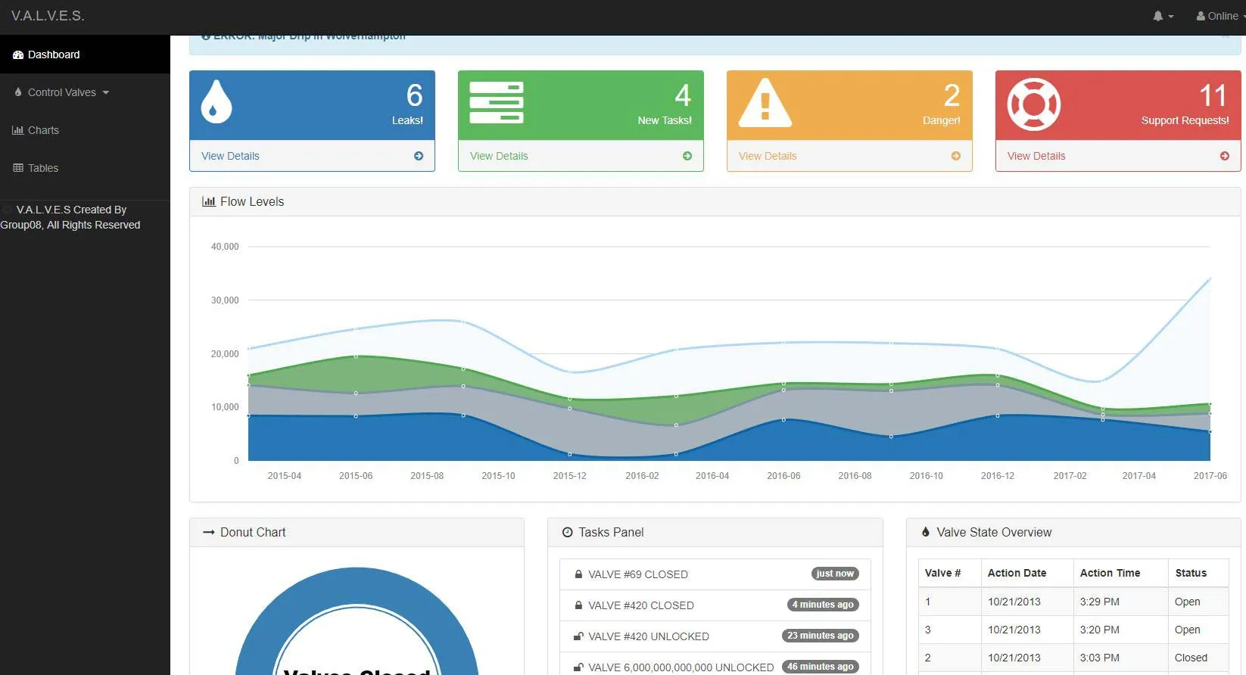Click the arrow icon in Leaks card footer
1246x675 pixels.
point(419,156)
